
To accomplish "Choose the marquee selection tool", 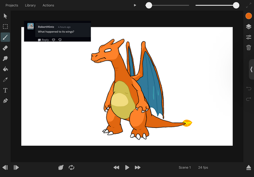I will coord(6,27).
